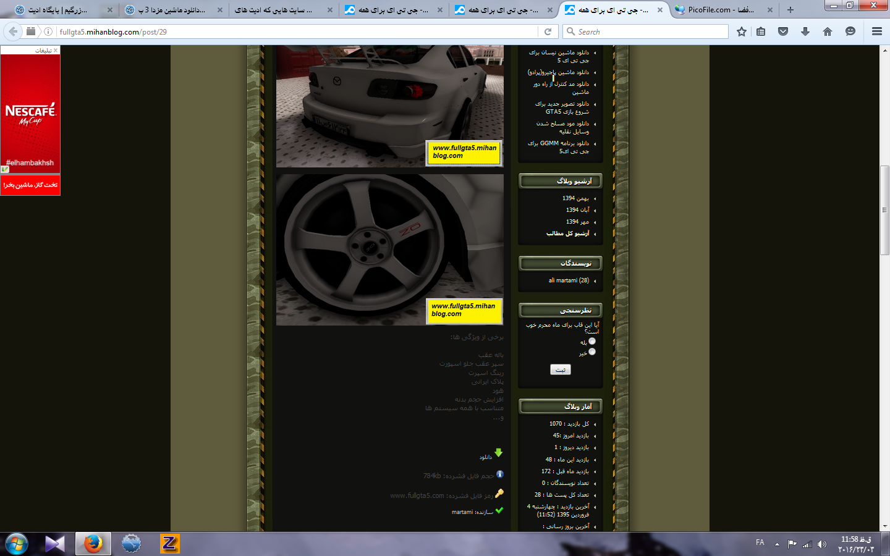Close the PicoFile.com tab

coord(769,10)
